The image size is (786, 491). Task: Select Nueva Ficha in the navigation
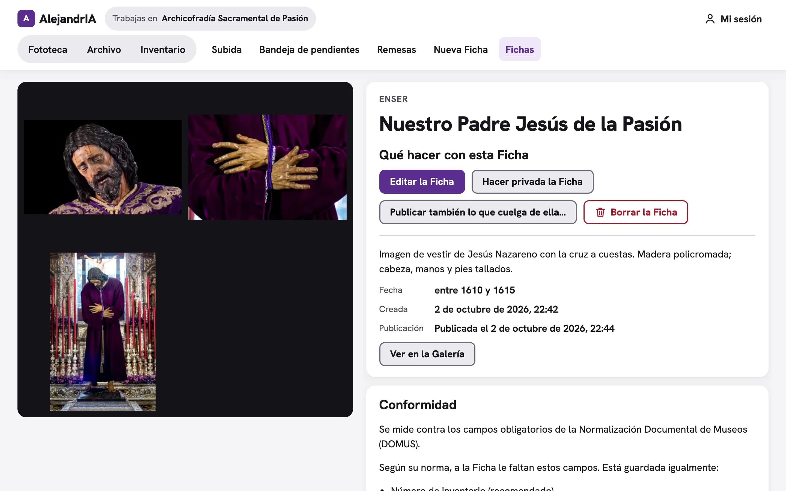coord(461,49)
